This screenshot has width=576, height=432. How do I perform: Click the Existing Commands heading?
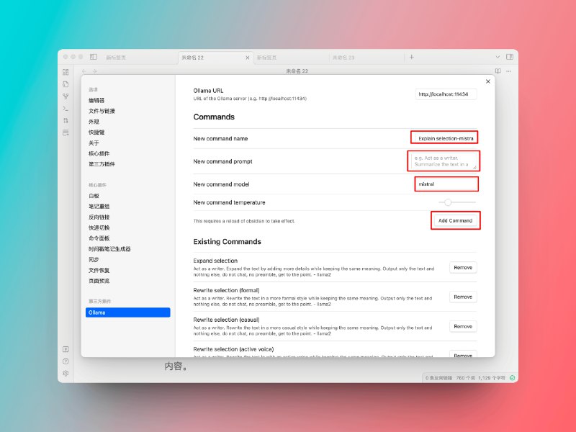click(x=227, y=242)
